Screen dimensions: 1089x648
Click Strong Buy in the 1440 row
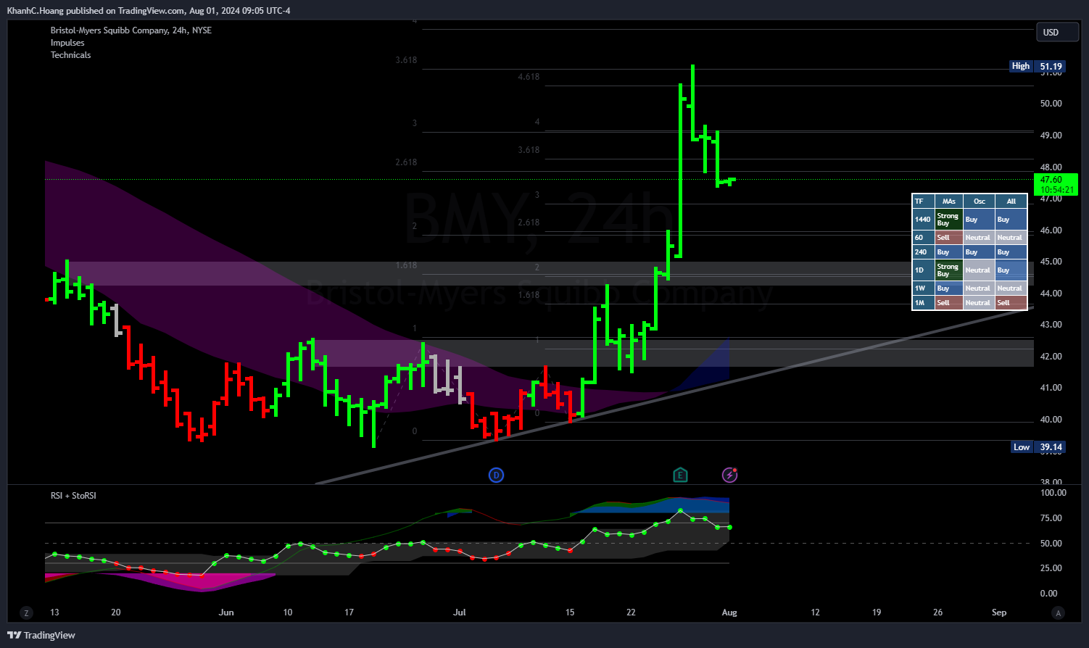coord(948,220)
